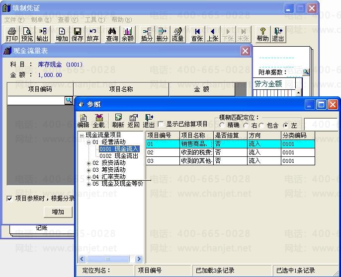The image size is (341, 277).
Task: Open the 文件 menu
Action: [14, 20]
